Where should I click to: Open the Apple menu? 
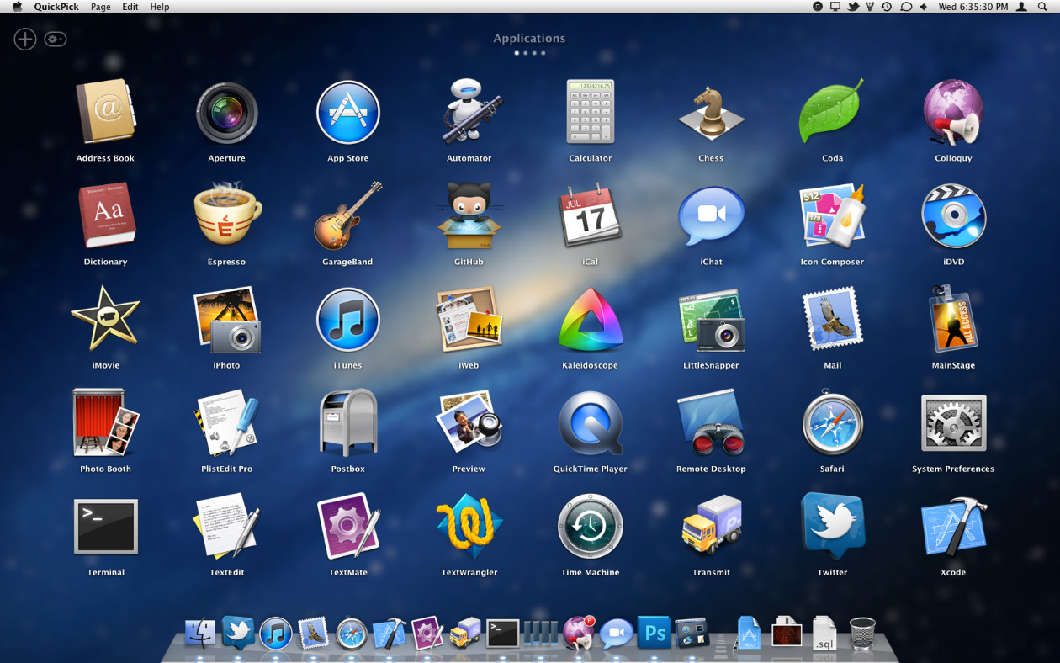tap(17, 7)
